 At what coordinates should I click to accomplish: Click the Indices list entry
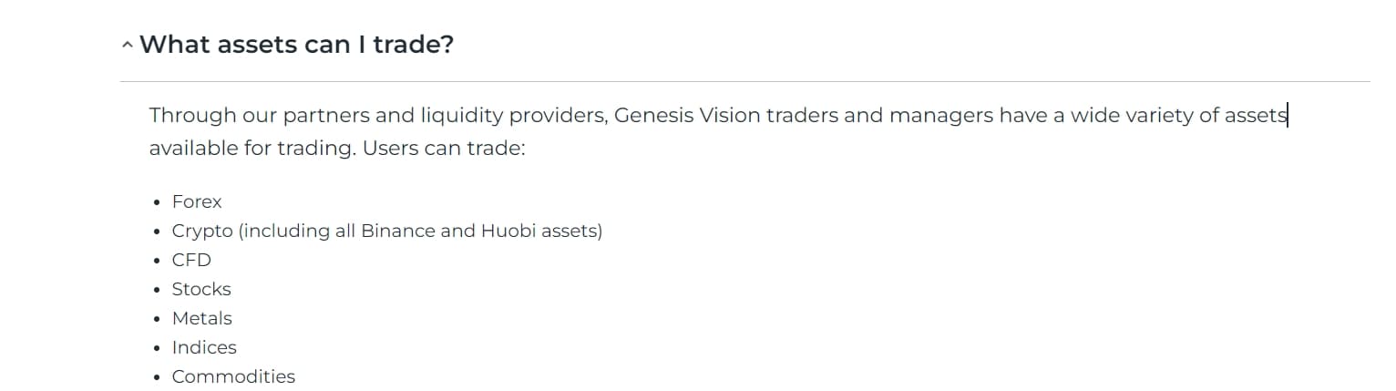(x=204, y=347)
